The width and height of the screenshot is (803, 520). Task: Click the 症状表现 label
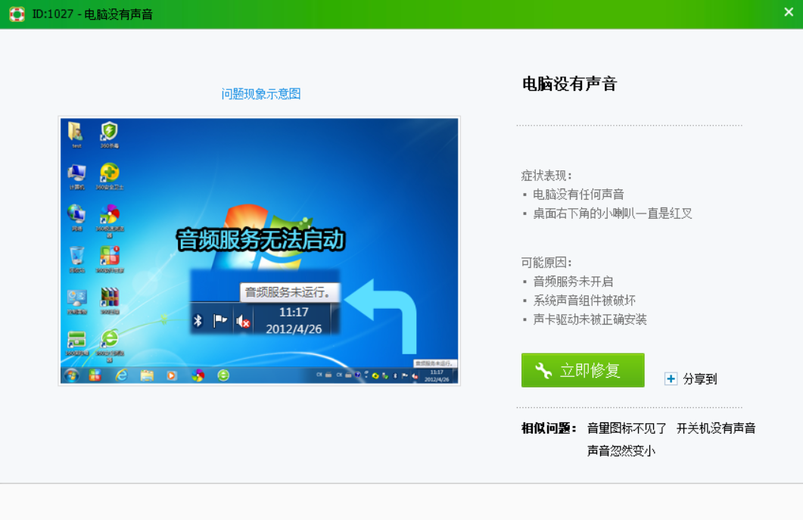coord(546,176)
